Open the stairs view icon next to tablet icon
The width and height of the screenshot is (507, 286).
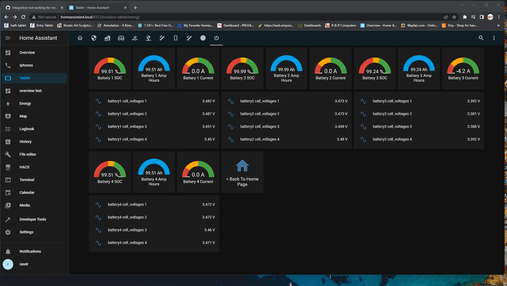(x=189, y=38)
